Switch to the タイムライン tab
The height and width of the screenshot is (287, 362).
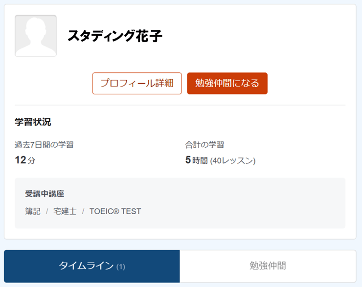coord(92,266)
